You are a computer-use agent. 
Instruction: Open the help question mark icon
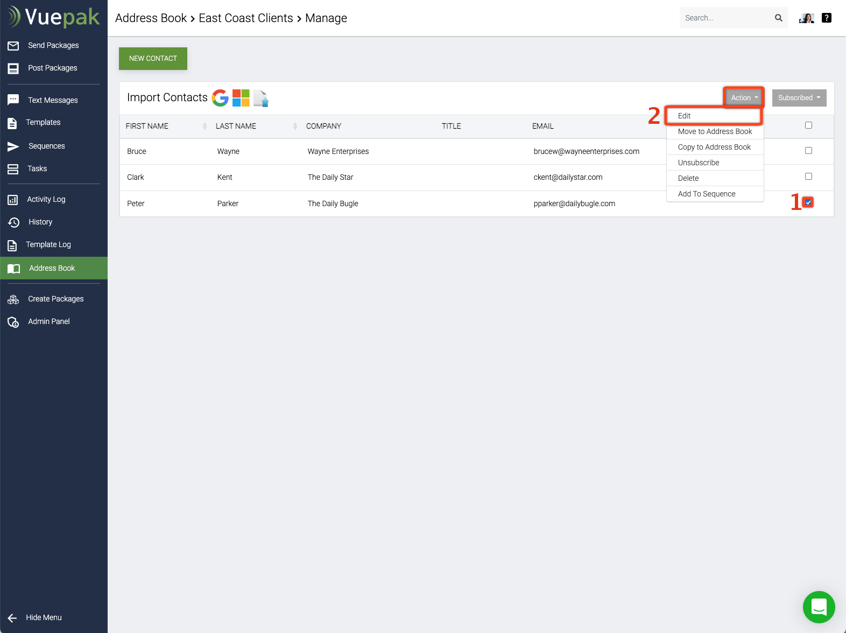[827, 18]
